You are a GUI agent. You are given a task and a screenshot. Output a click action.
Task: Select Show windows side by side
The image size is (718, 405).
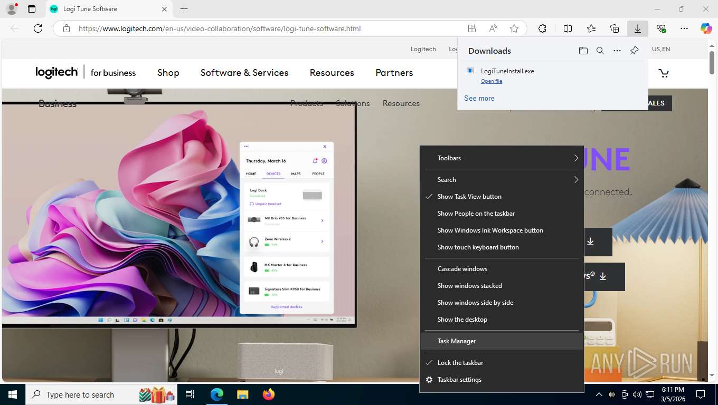point(502,303)
